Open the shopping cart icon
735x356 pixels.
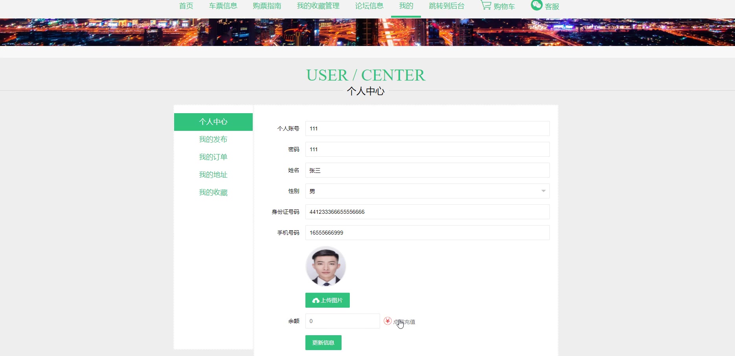pyautogui.click(x=486, y=5)
